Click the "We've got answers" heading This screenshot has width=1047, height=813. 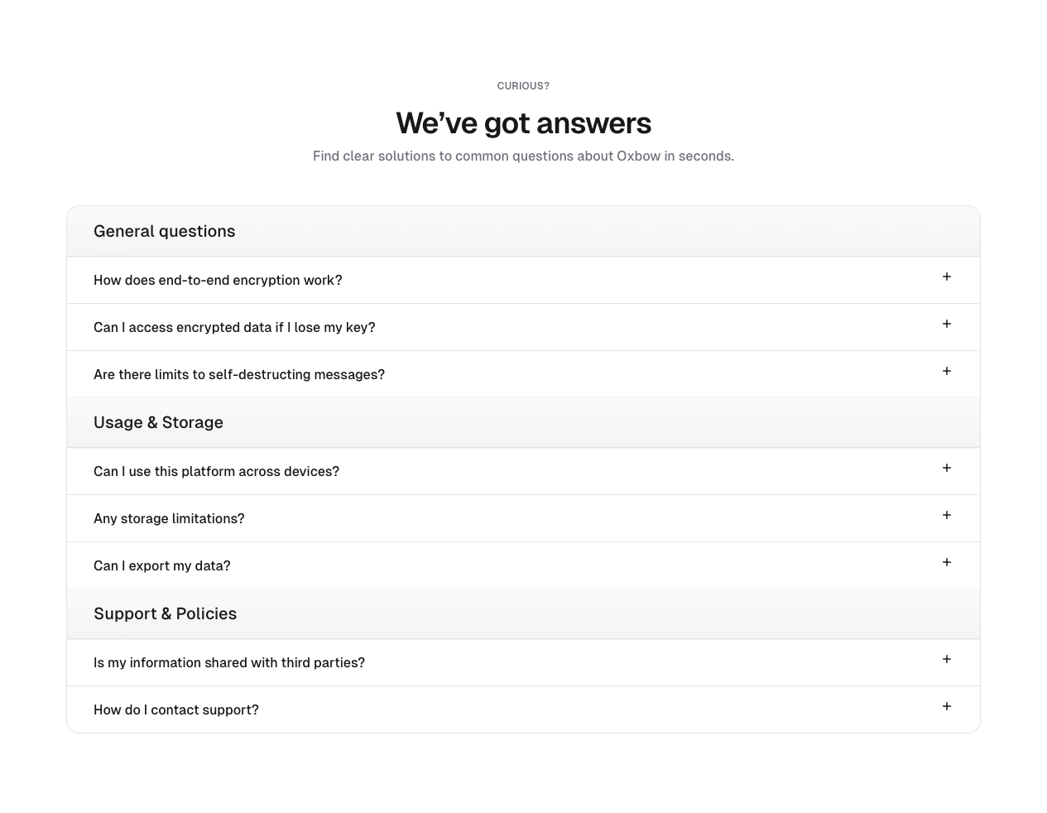pos(523,123)
